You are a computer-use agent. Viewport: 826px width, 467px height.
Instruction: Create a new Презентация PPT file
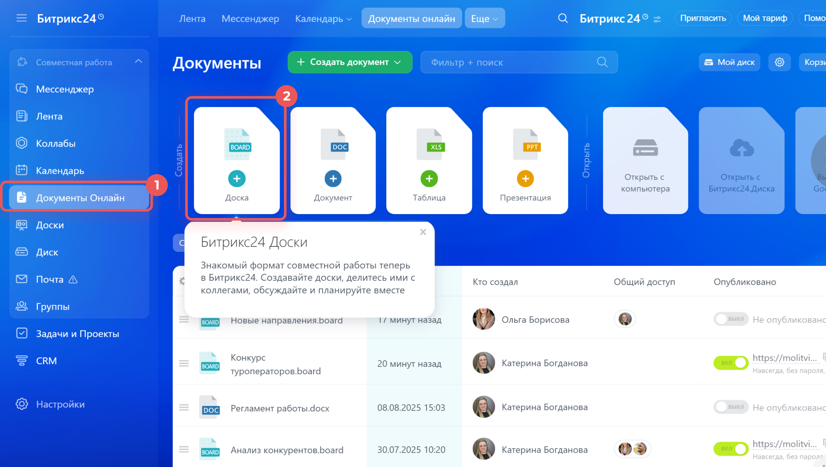pyautogui.click(x=525, y=178)
